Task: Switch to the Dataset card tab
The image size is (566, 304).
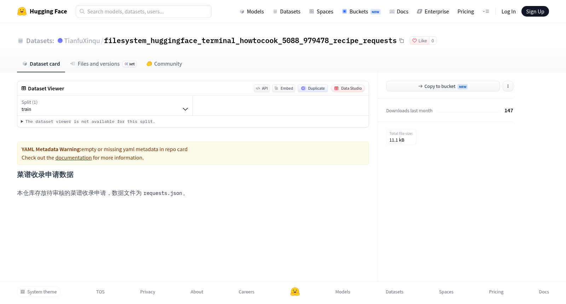Action: [41, 64]
